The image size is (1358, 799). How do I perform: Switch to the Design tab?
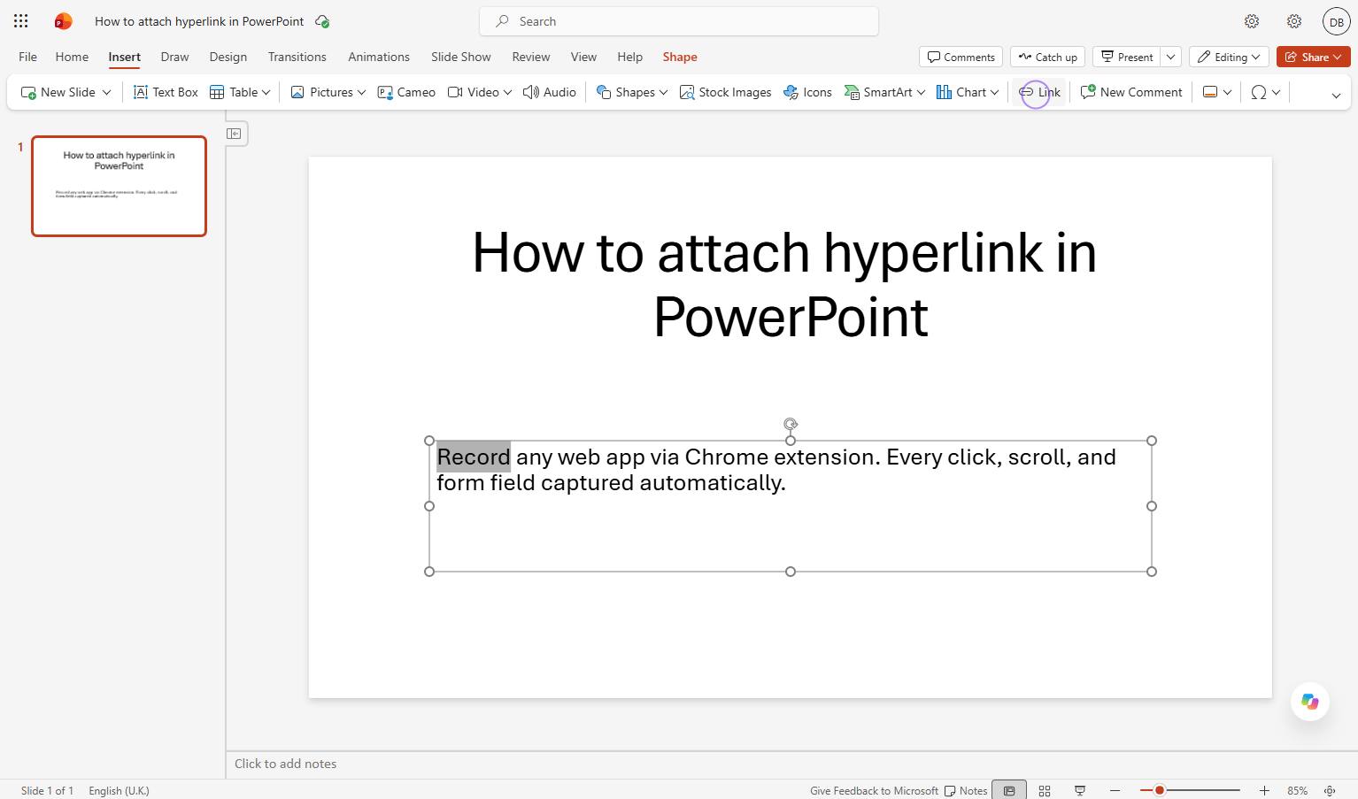coord(228,57)
